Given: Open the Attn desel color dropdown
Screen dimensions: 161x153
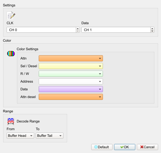Looking at the screenshot, I should point(71,97).
